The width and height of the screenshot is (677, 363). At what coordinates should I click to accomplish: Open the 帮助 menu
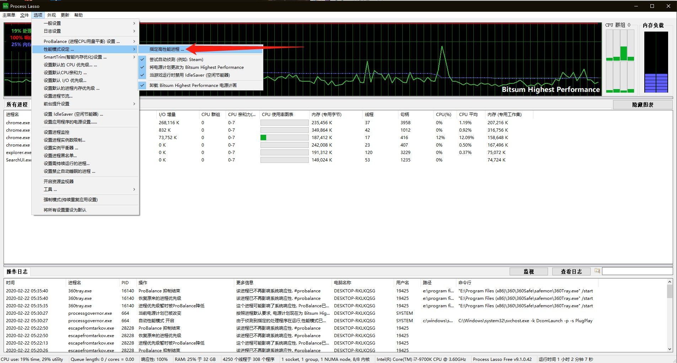79,15
